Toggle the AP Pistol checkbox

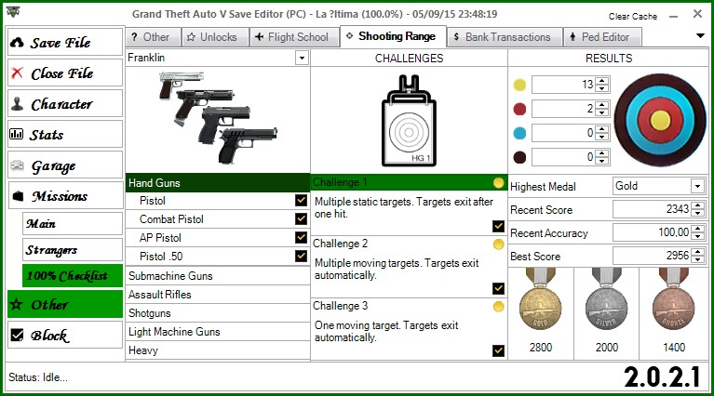[x=301, y=237]
